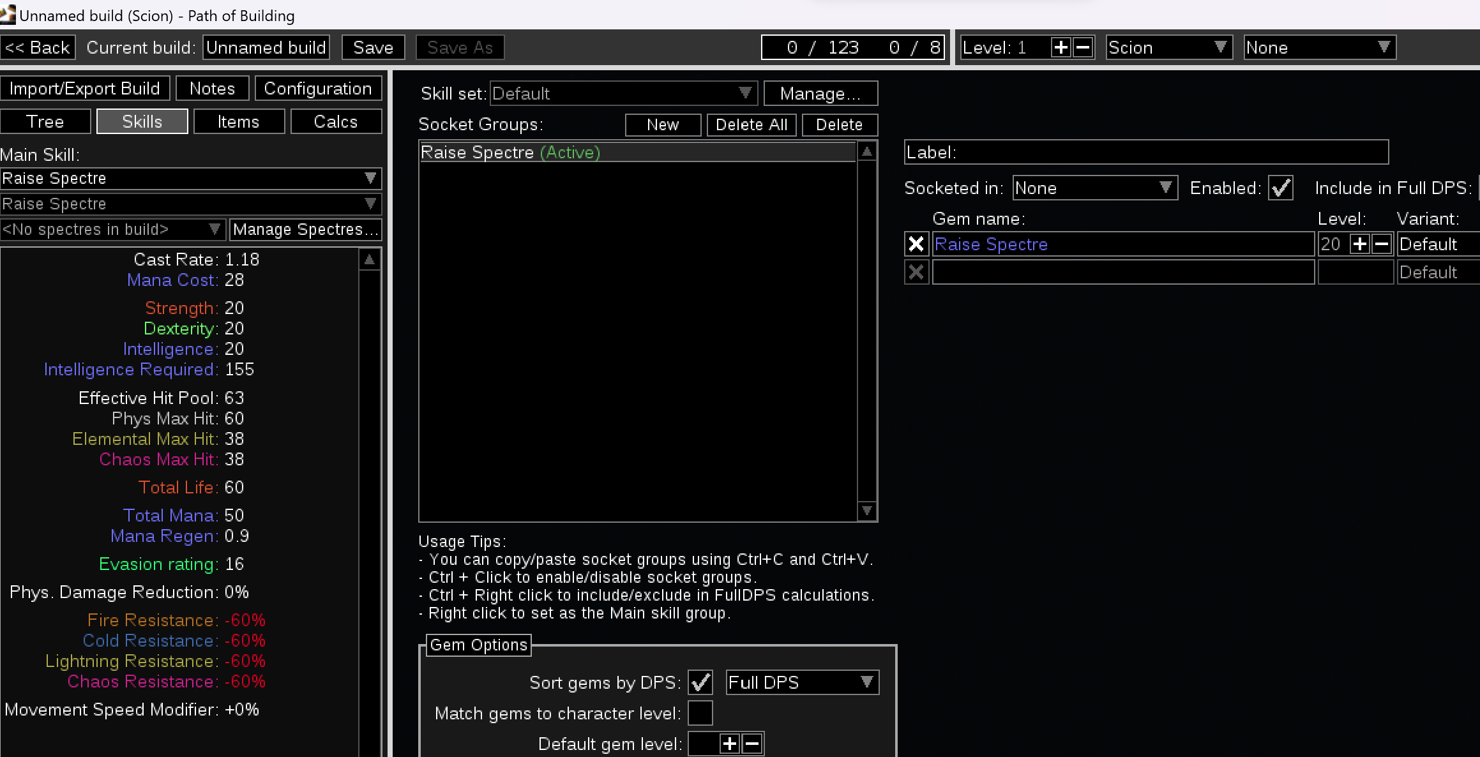Toggle the Enabled checkbox for socket group

point(1280,188)
